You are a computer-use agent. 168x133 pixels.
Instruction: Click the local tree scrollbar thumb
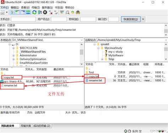pyautogui.click(x=82, y=52)
